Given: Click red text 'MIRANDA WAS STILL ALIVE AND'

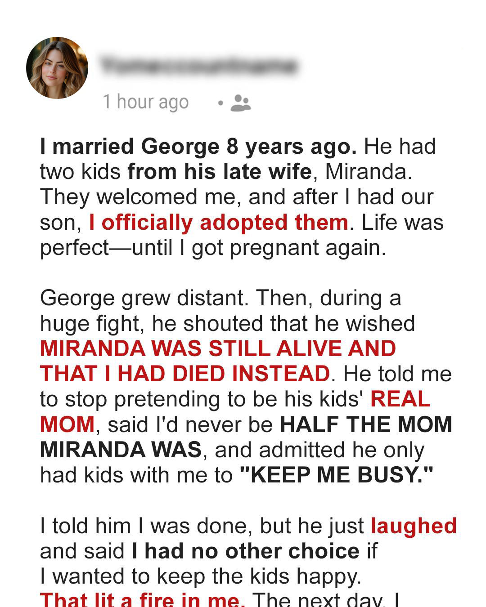Looking at the screenshot, I should point(218,348).
